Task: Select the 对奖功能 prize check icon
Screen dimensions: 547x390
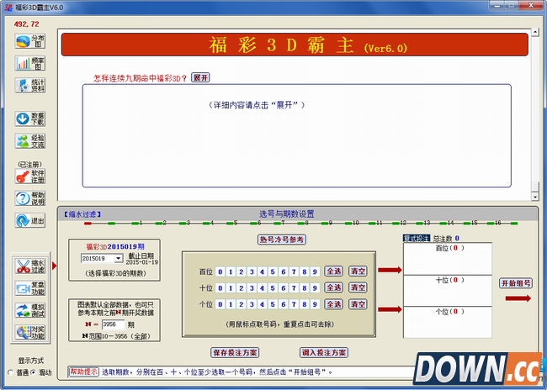Action: [30, 333]
